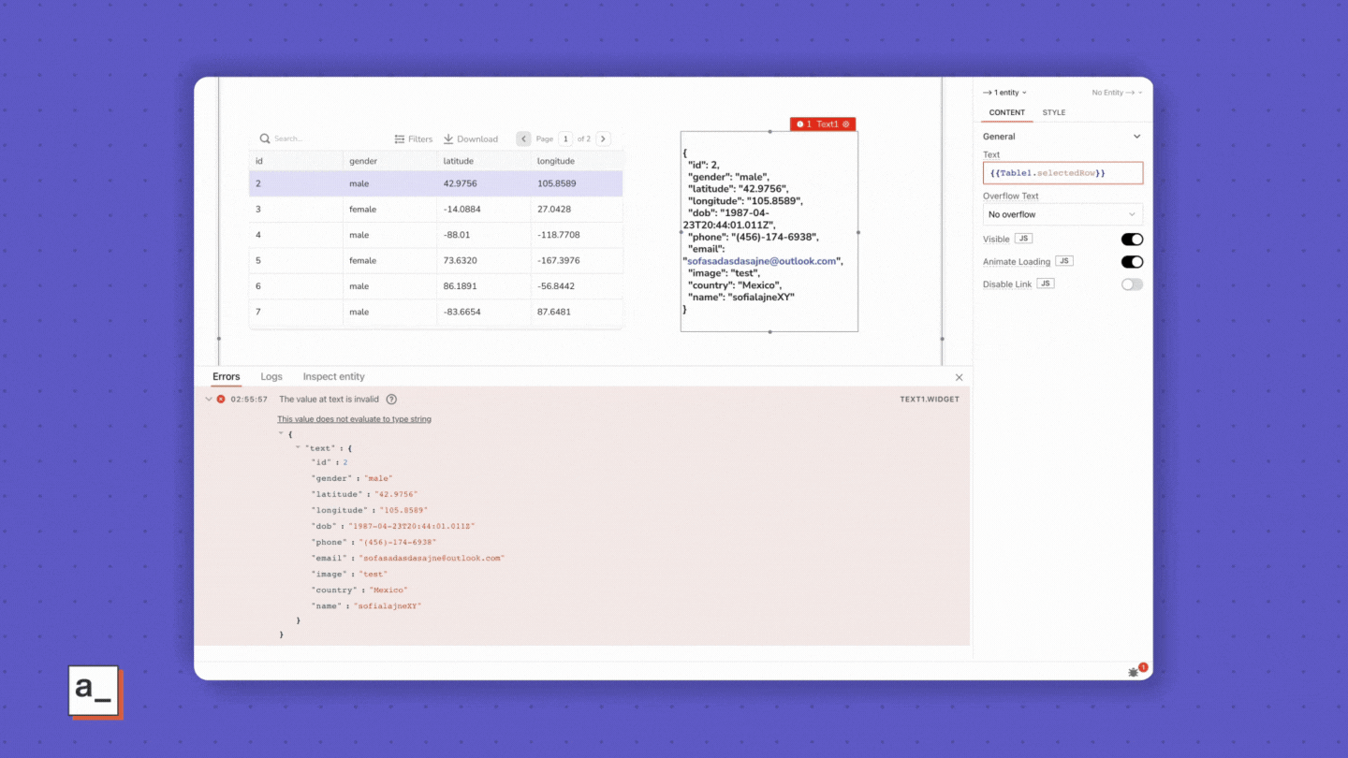Click the "name" : "sofialajneXY" JSON line
1348x758 pixels.
pos(366,605)
